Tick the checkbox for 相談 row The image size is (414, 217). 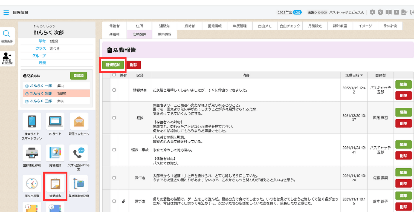click(x=114, y=118)
